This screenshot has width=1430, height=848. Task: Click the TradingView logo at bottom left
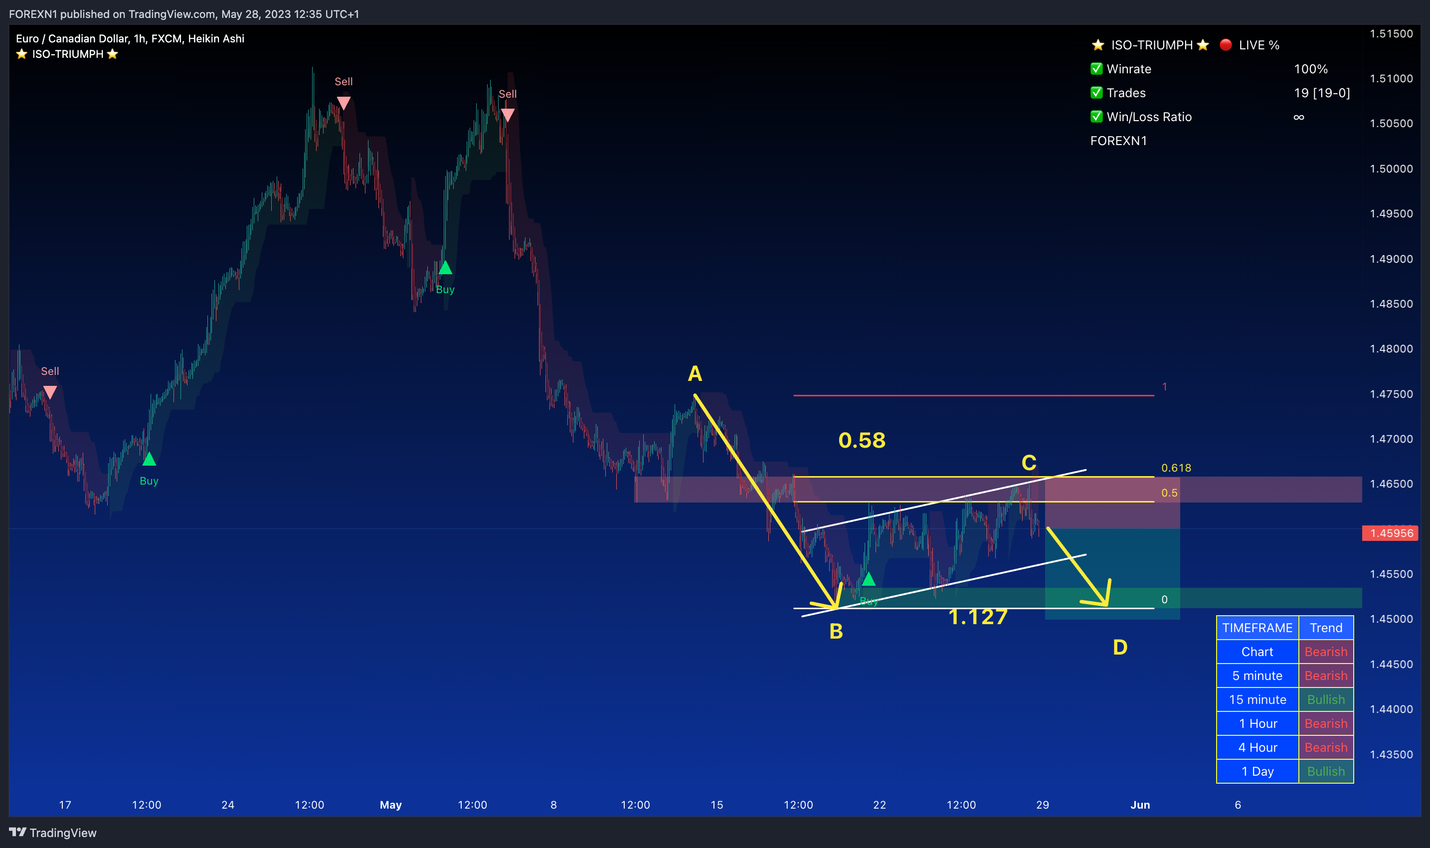pyautogui.click(x=52, y=833)
